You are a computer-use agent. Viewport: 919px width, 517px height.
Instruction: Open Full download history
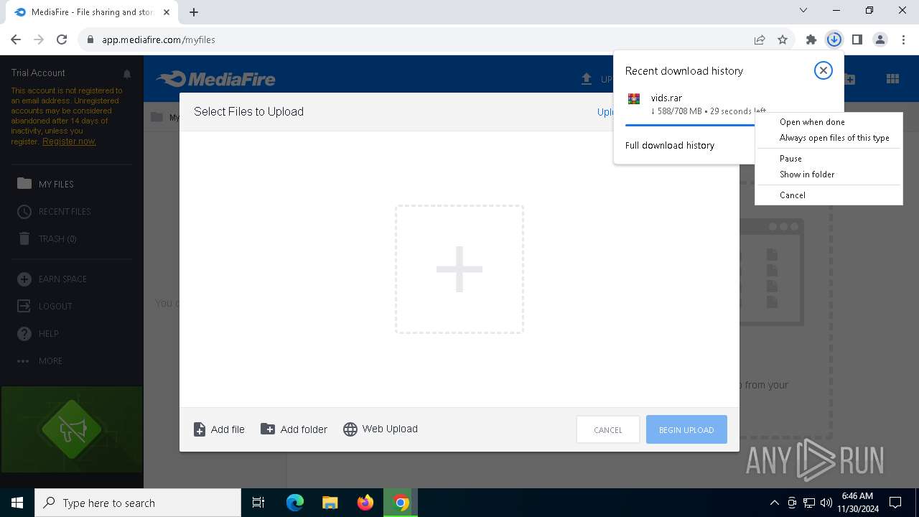tap(670, 145)
